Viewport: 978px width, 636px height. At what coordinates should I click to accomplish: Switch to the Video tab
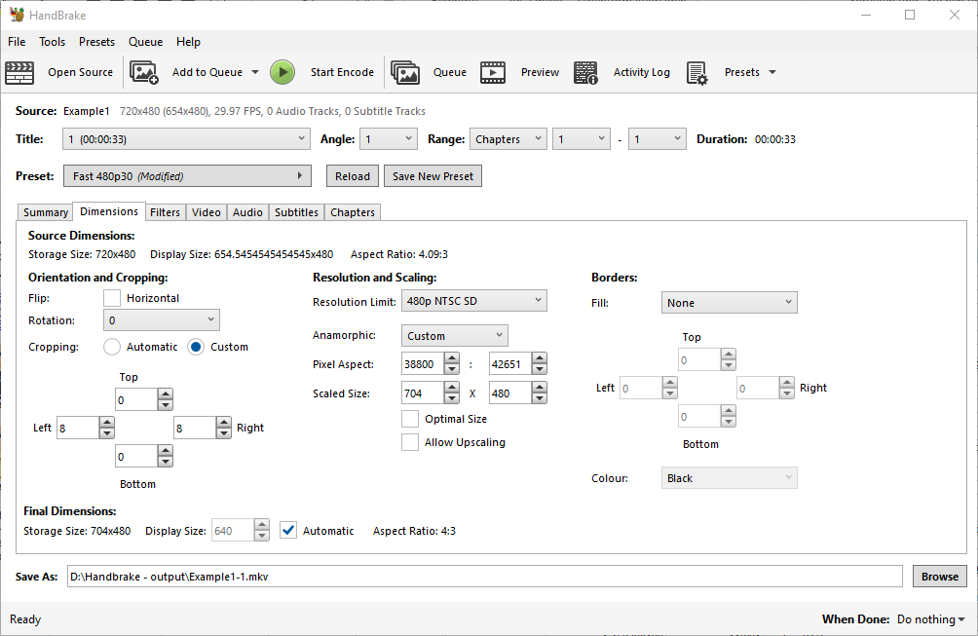tap(207, 212)
